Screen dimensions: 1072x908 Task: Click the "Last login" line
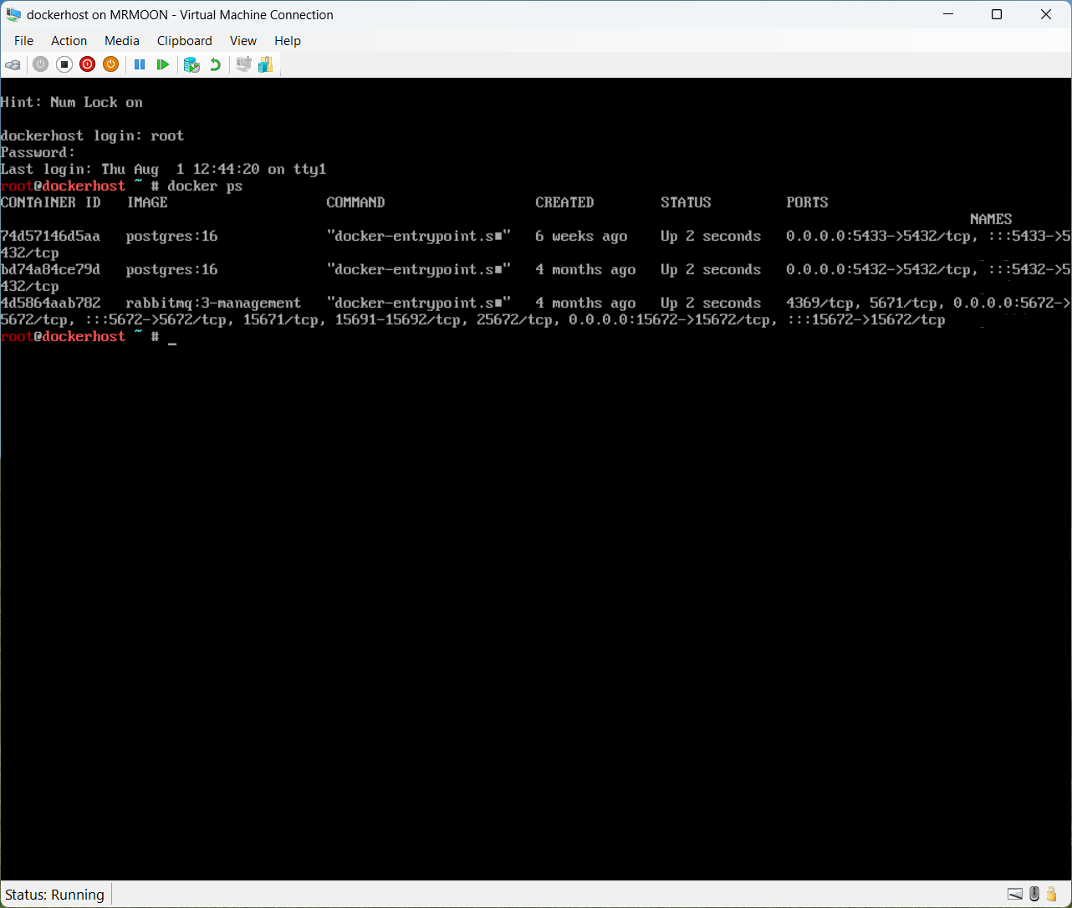pos(163,169)
